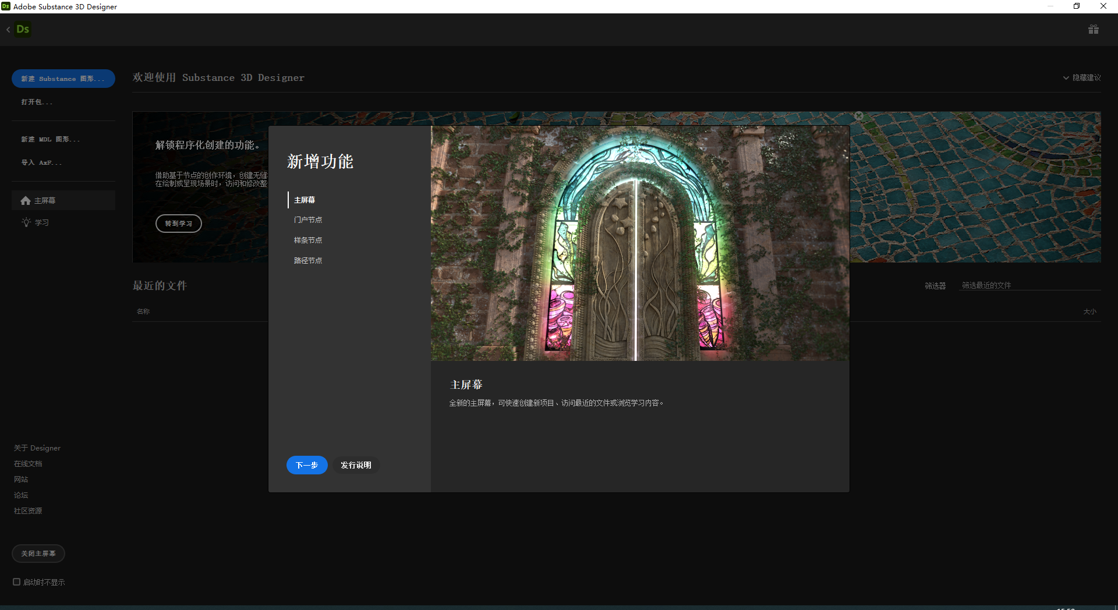1118x610 pixels.
Task: Click the Ds logo at top left
Action: pyautogui.click(x=23, y=29)
